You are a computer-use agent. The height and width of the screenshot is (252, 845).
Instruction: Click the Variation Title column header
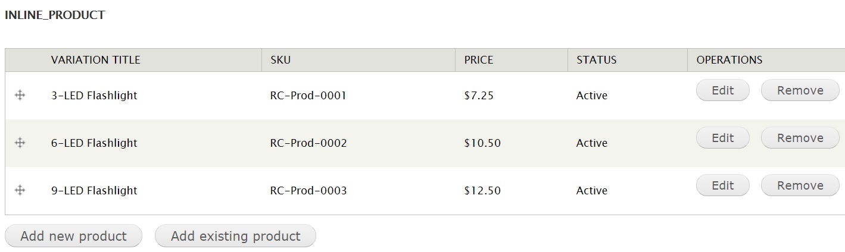[x=96, y=60]
